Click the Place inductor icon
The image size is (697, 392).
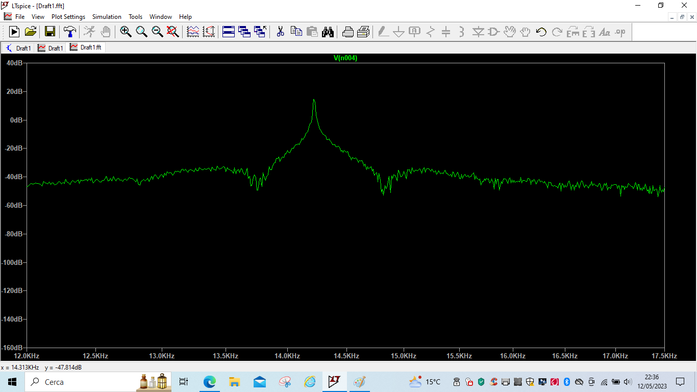[462, 32]
